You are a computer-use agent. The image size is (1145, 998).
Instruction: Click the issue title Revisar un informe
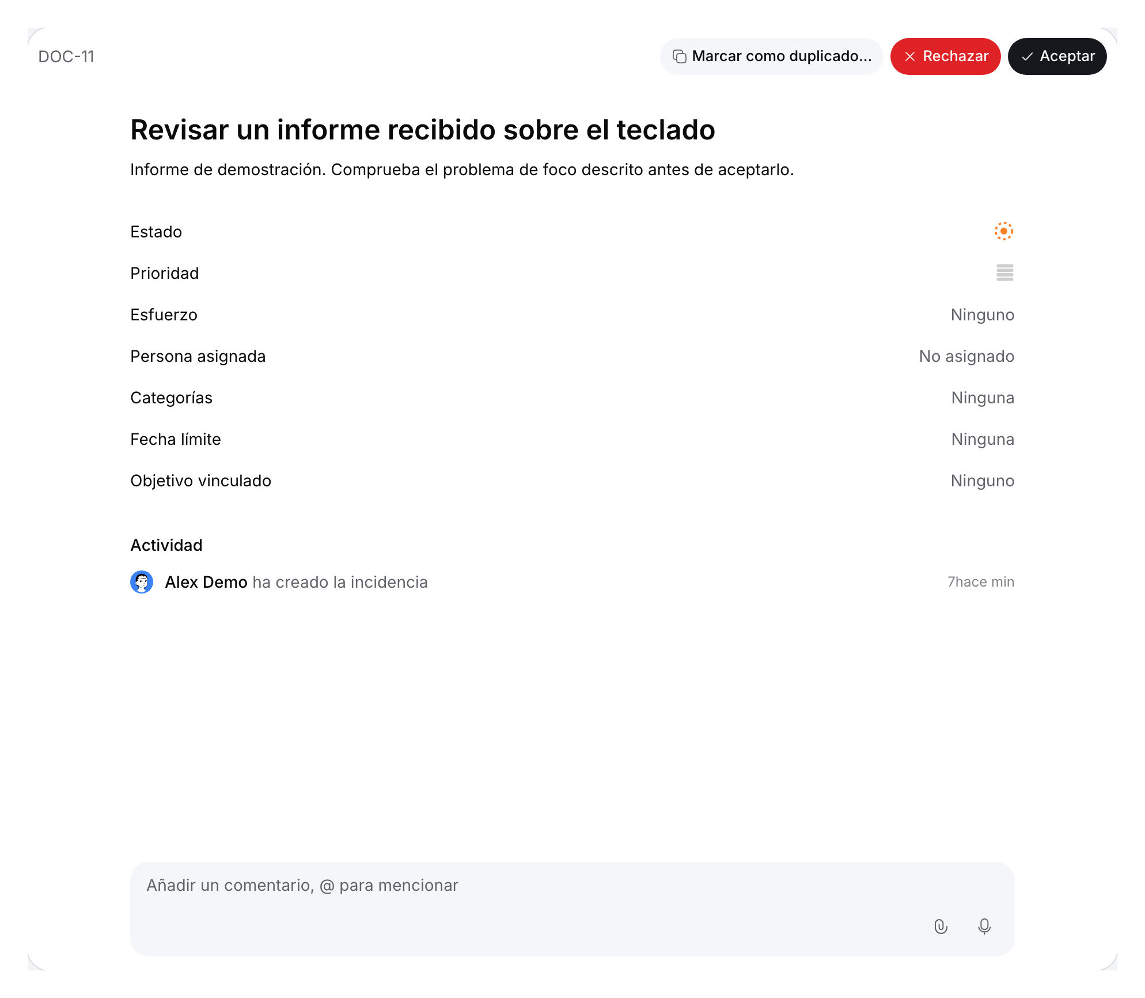tap(423, 130)
